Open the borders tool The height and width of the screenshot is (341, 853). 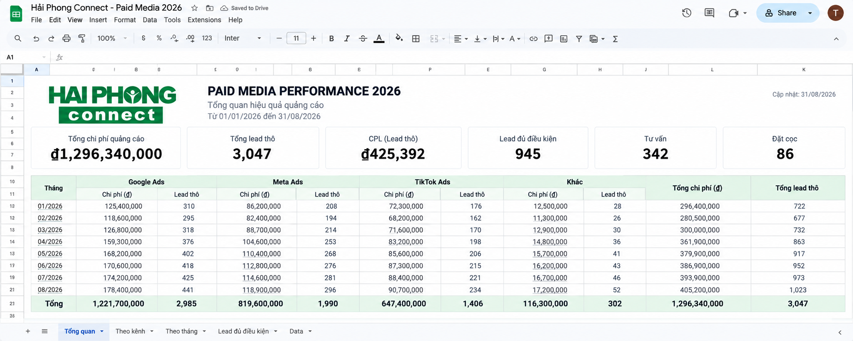416,38
